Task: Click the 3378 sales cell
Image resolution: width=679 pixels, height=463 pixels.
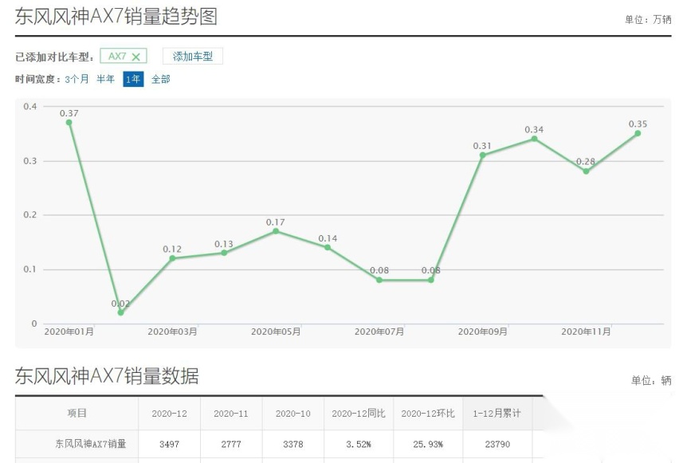Action: point(293,445)
